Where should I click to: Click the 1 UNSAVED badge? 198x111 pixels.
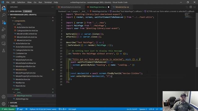click(28, 11)
